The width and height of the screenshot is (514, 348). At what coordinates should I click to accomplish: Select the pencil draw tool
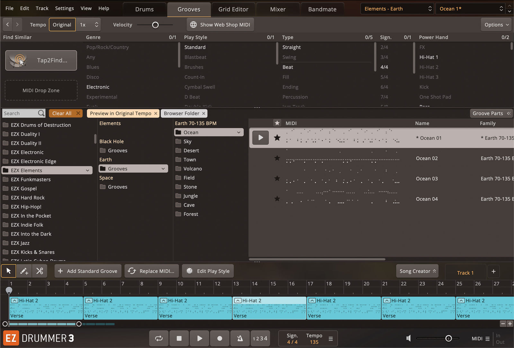pos(24,271)
